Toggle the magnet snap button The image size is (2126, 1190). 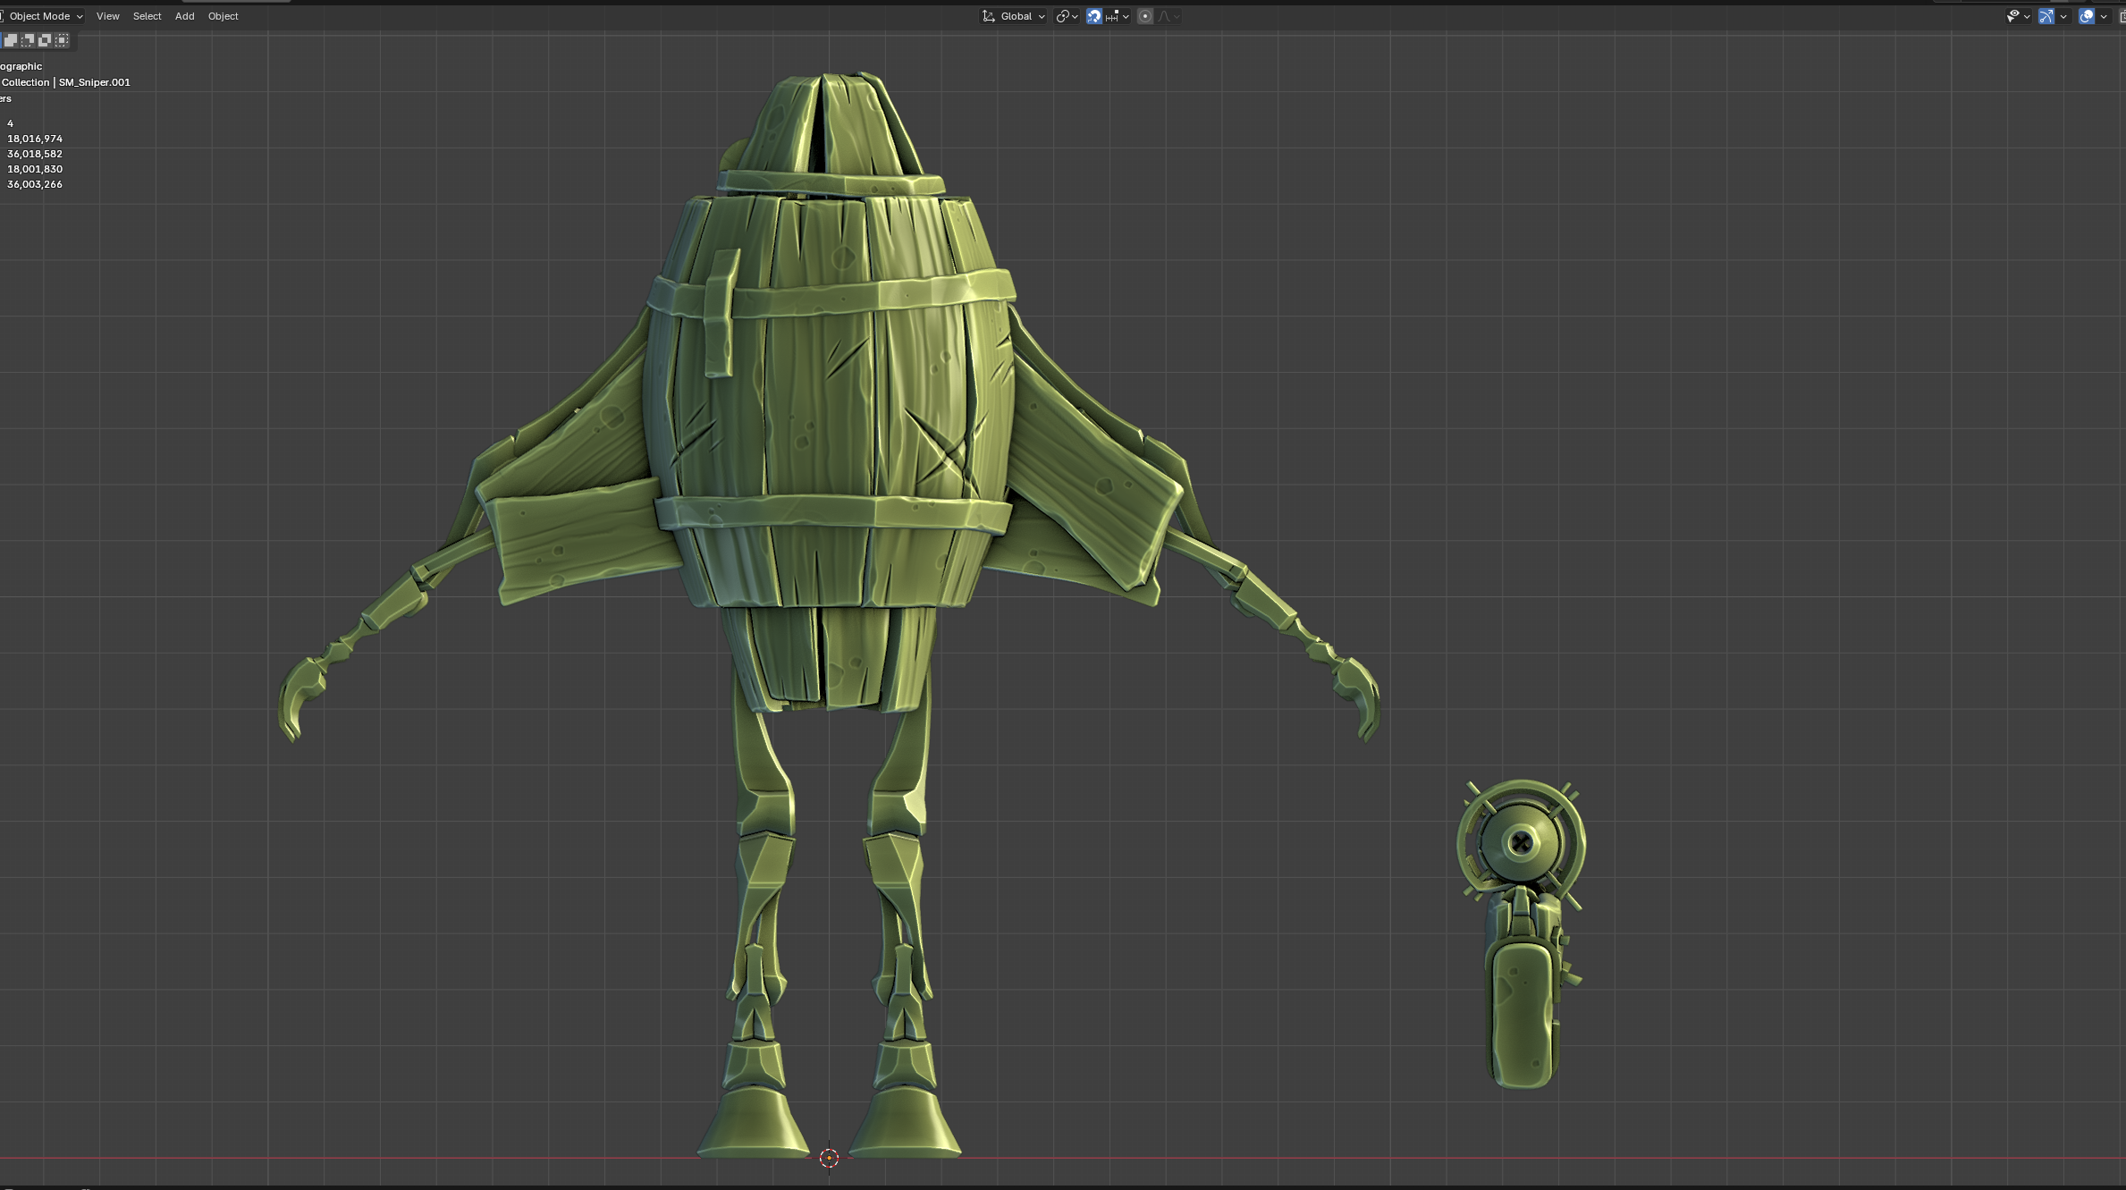(x=1093, y=16)
